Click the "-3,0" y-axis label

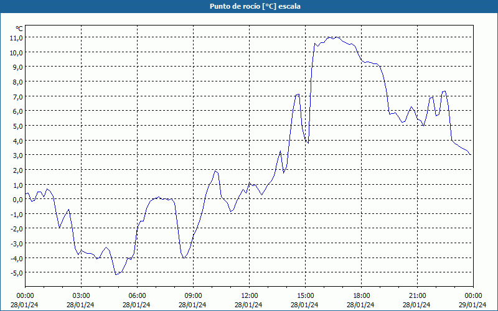17,244
